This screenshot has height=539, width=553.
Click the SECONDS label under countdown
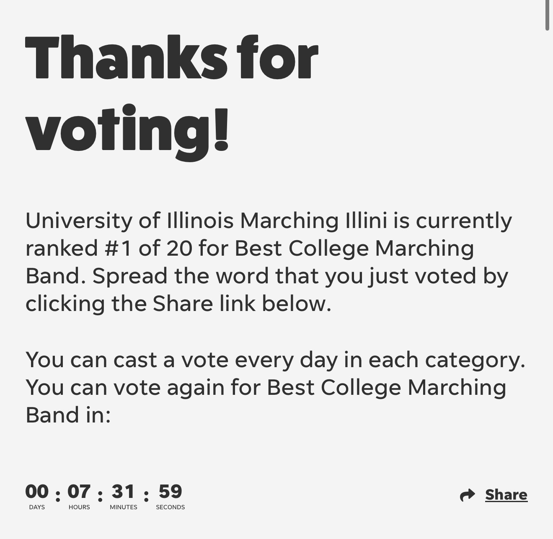[171, 507]
